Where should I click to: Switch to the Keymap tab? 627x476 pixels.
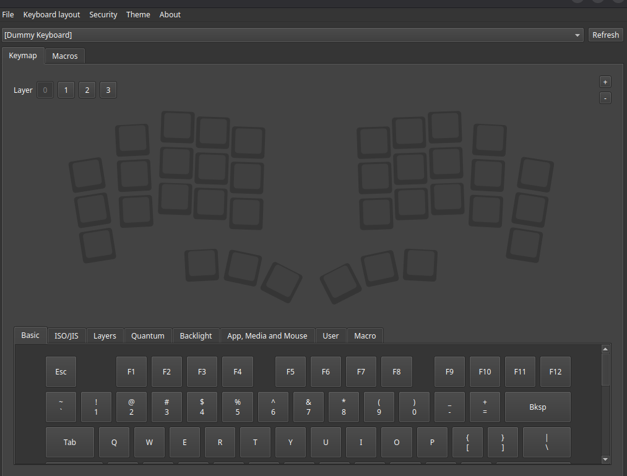coord(22,55)
